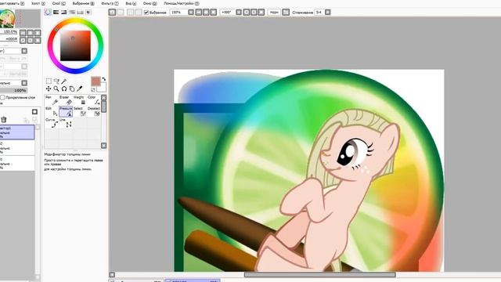Zoom in with the plus toolbar button
Viewport: 501px width, 282px height.
pos(206,13)
